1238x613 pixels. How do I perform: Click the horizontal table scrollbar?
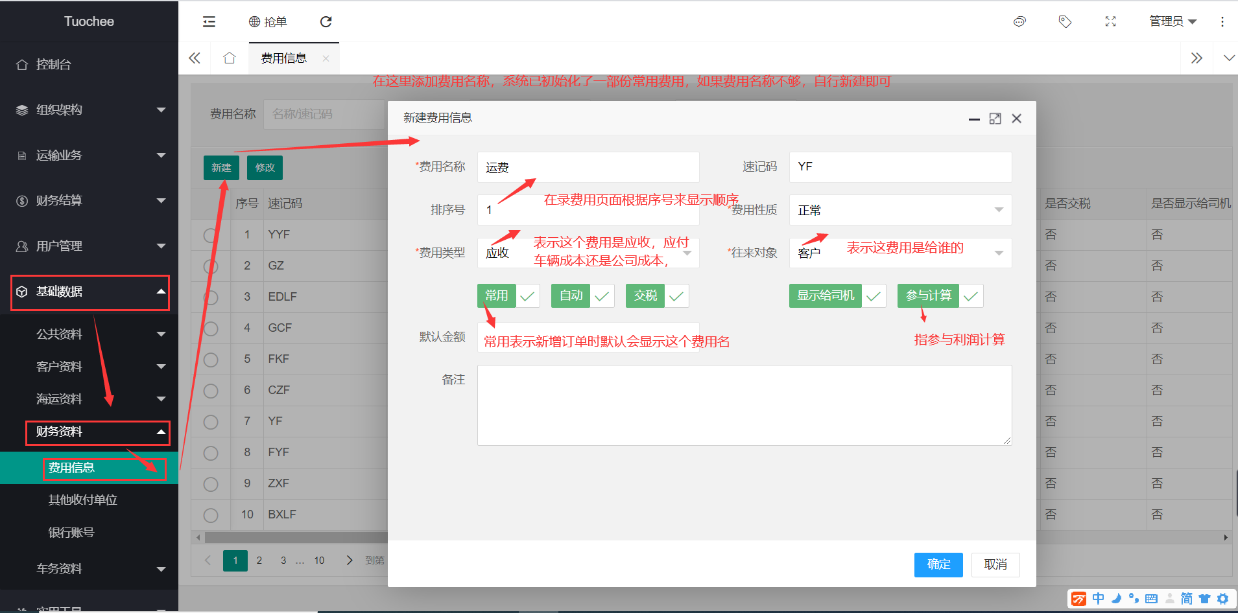click(296, 537)
